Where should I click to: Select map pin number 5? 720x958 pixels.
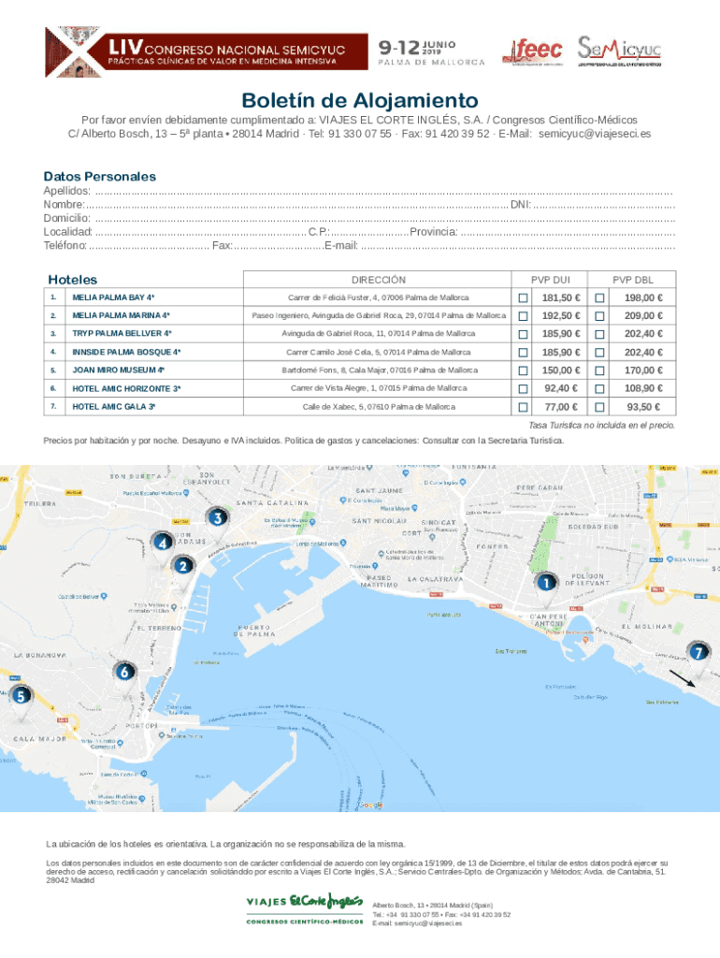[x=20, y=696]
